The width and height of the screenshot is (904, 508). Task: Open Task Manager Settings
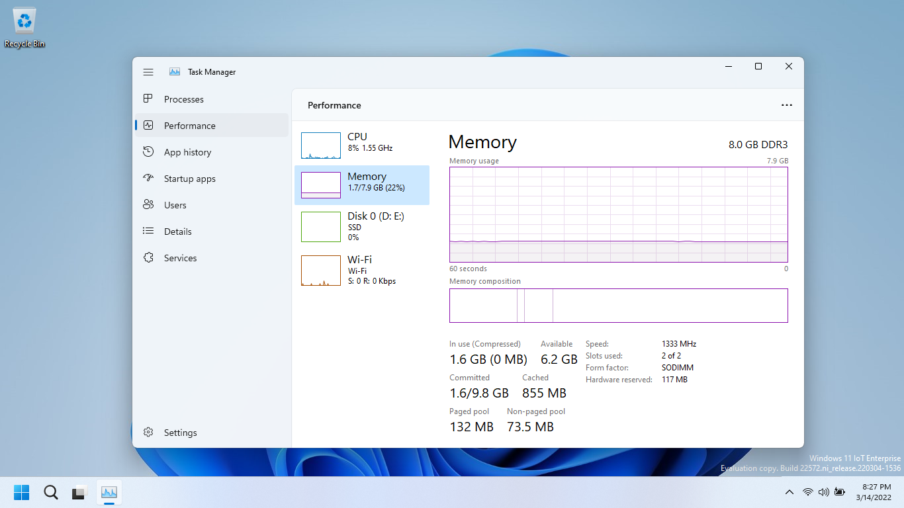pyautogui.click(x=212, y=433)
